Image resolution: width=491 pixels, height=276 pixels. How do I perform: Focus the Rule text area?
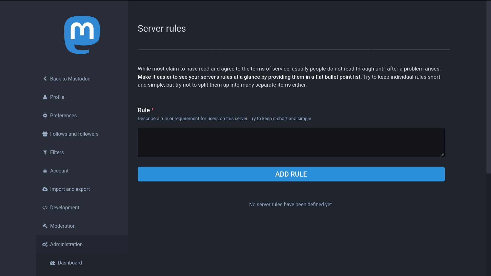point(291,142)
